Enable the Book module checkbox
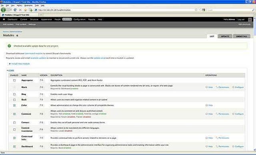Viewport: 256px width, 155px height. (14, 99)
